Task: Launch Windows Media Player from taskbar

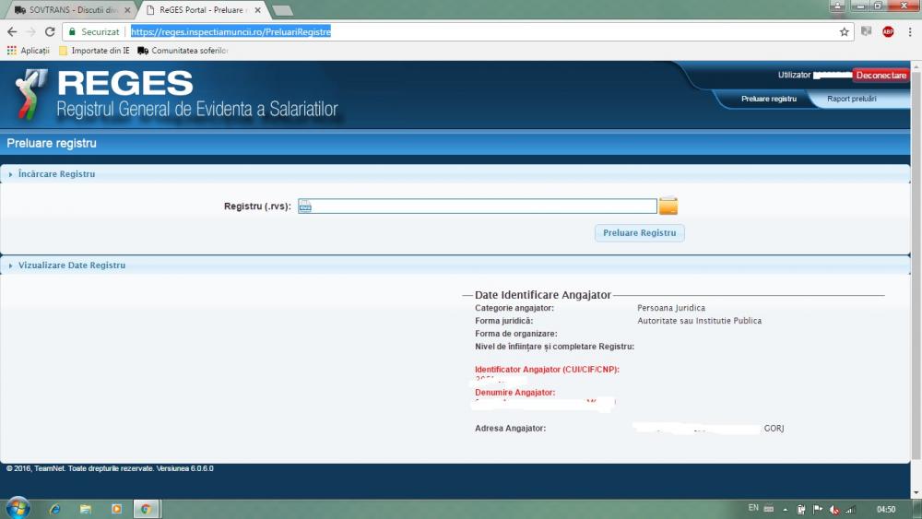Action: click(116, 508)
